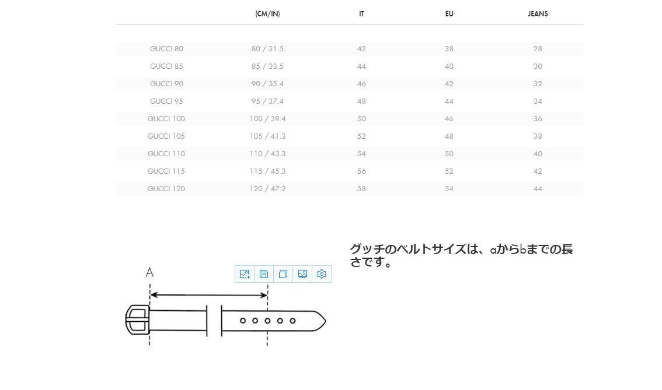The image size is (662, 390).
Task: Select the EU column header
Action: (450, 14)
